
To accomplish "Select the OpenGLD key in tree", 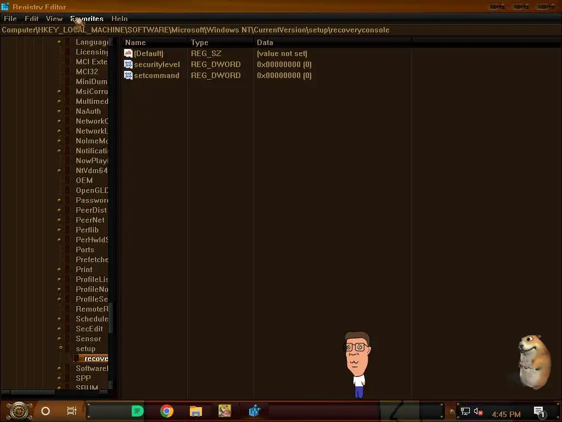I will [92, 190].
